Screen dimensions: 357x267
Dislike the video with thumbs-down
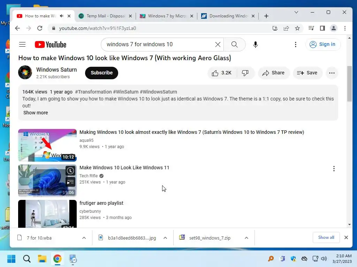click(245, 73)
